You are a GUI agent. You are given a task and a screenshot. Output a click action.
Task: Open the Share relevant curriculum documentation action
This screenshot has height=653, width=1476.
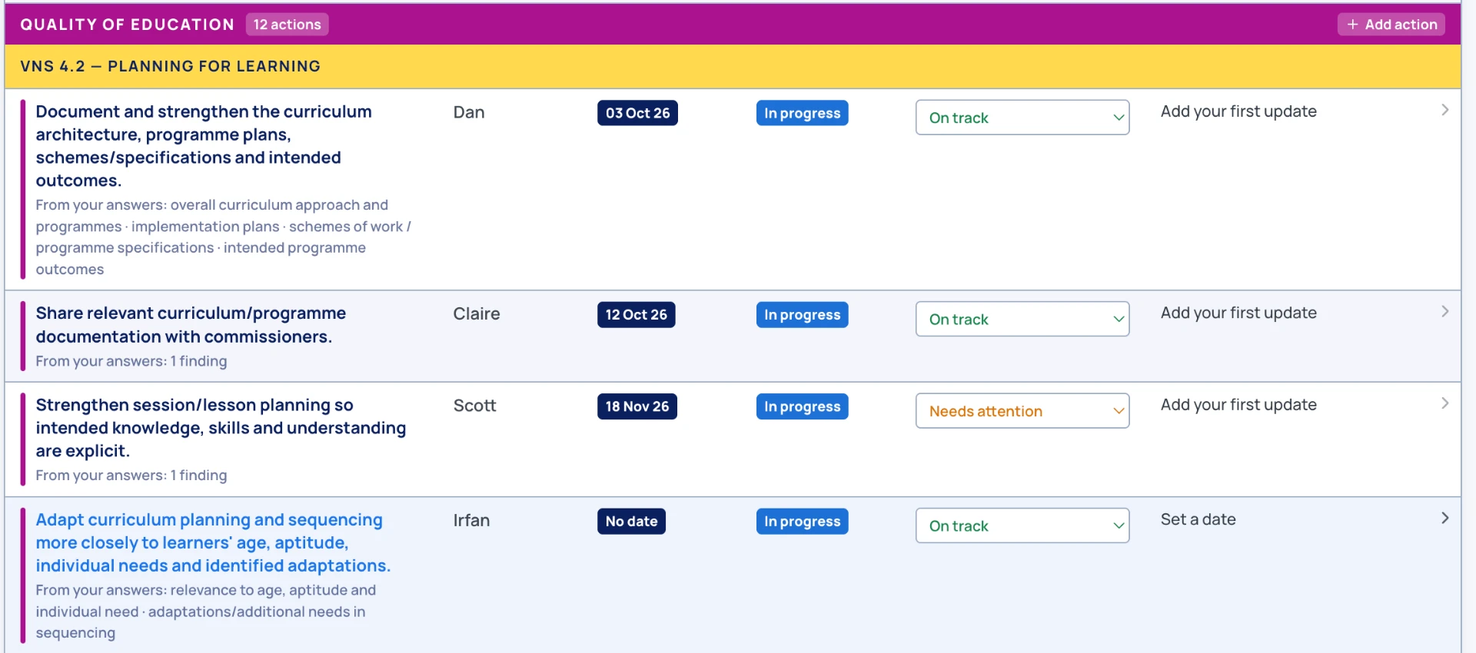pos(191,325)
